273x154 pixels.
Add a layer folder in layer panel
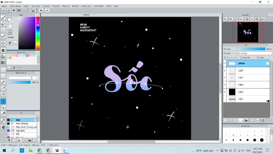tap(246, 120)
